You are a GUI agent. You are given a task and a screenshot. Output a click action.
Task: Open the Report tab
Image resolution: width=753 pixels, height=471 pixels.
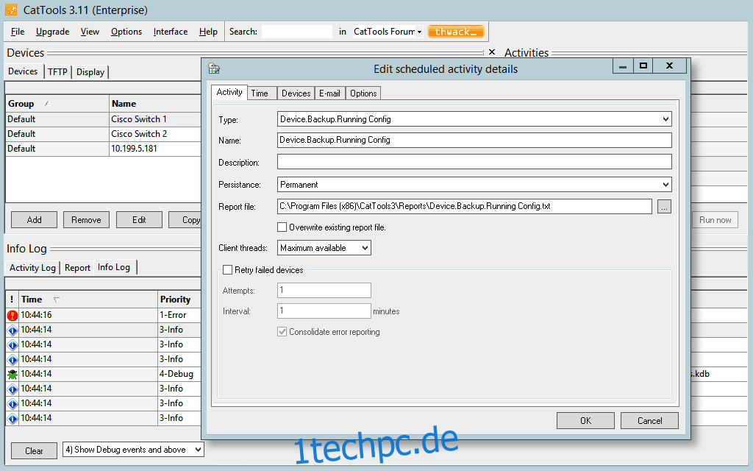pos(77,268)
